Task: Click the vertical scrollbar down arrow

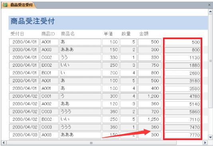Action: (210, 137)
